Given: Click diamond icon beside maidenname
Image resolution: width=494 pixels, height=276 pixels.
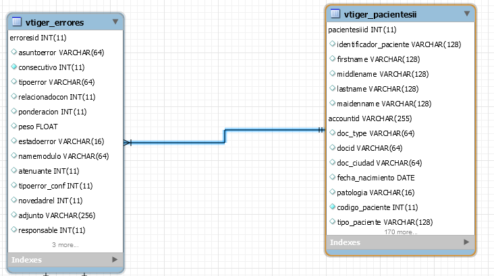Looking at the screenshot, I should [x=332, y=102].
